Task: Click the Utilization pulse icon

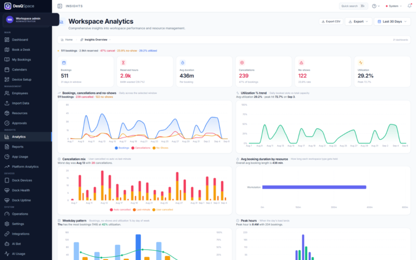Action: pyautogui.click(x=361, y=63)
